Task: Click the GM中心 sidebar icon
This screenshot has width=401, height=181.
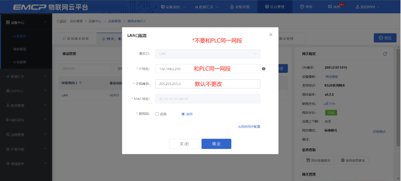Action: pos(8,91)
